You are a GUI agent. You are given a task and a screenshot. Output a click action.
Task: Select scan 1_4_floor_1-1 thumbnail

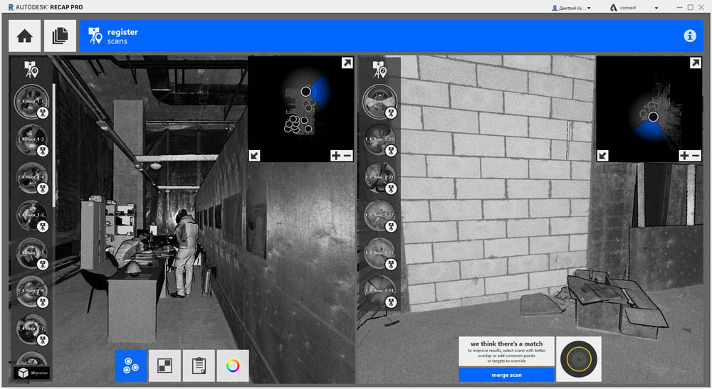31,102
